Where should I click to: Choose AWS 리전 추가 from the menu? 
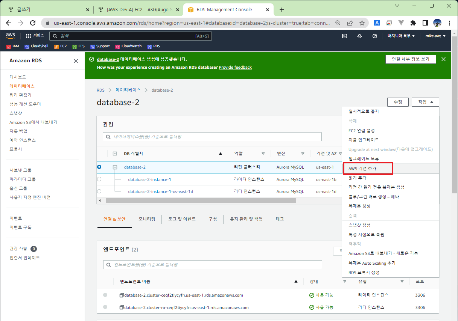pos(390,169)
